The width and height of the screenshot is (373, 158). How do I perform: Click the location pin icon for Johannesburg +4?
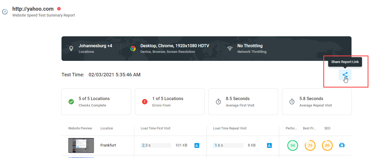[x=71, y=49]
